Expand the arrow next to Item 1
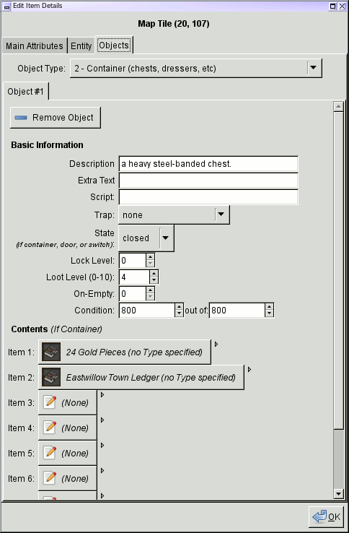Viewport: 349px width, 533px height. [x=216, y=344]
